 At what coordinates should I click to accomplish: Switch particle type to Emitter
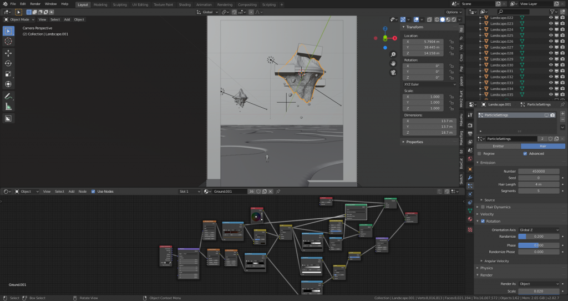498,146
